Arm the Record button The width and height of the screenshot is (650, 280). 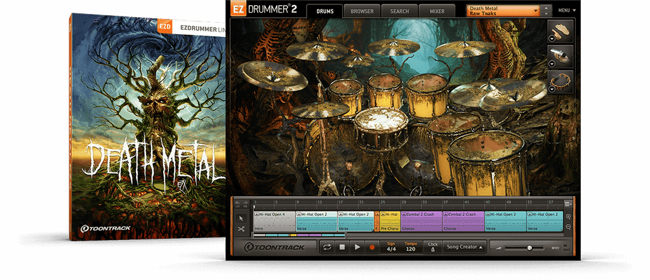[372, 247]
